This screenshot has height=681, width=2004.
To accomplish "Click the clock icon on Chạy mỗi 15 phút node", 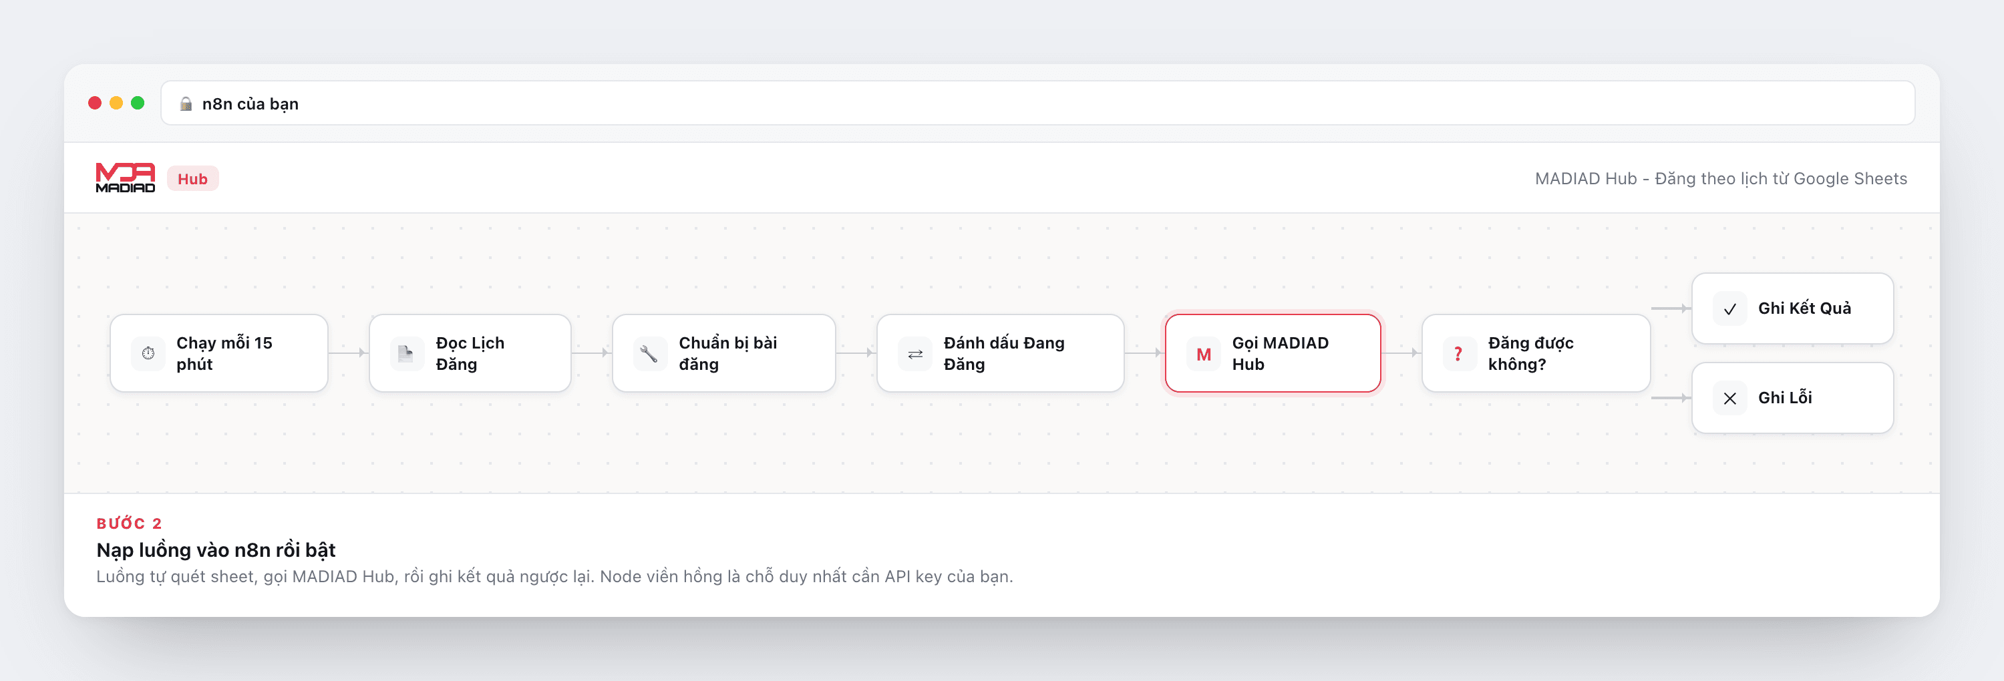I will click(x=148, y=354).
